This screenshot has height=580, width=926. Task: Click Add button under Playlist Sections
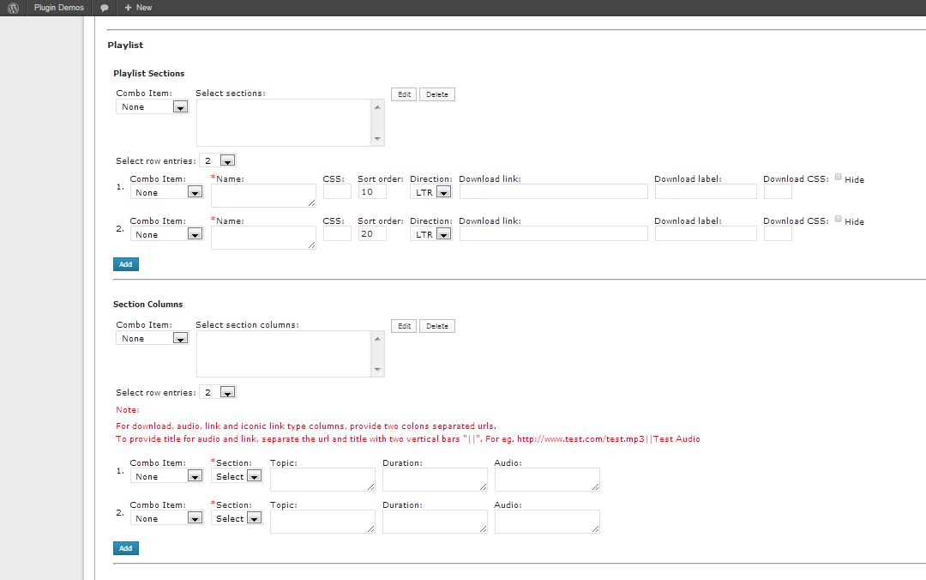tap(126, 264)
